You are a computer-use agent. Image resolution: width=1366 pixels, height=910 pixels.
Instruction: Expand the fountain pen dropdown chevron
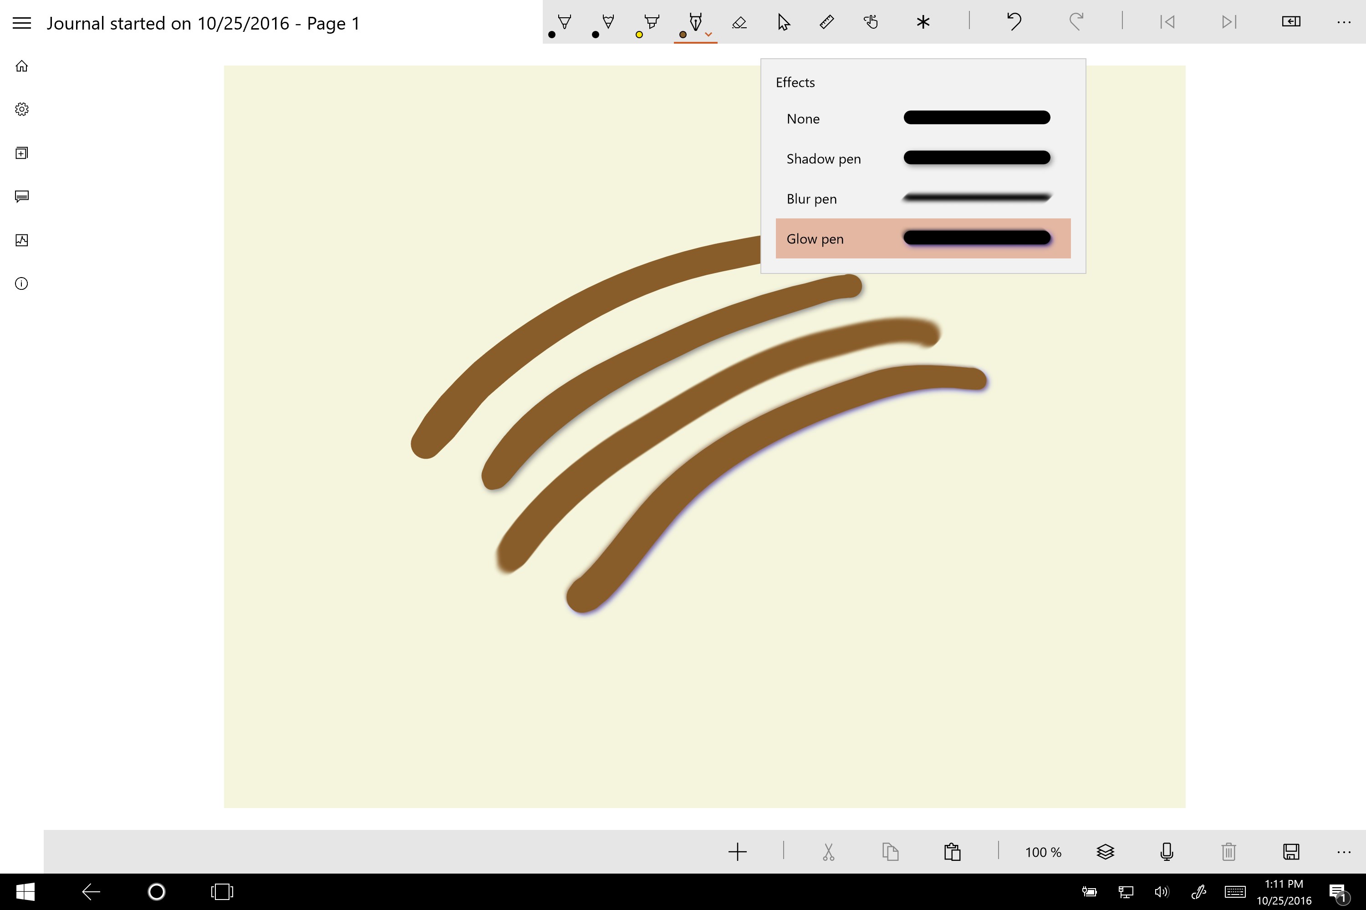pyautogui.click(x=708, y=35)
